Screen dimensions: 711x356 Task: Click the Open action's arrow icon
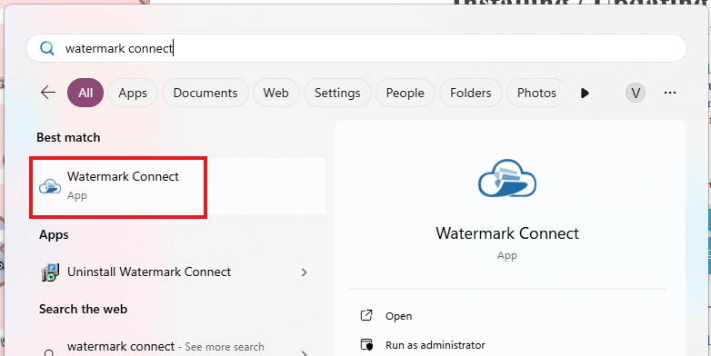tap(366, 316)
